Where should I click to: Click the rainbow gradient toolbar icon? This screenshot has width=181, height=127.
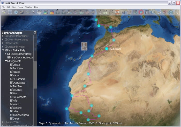pos(52,12)
